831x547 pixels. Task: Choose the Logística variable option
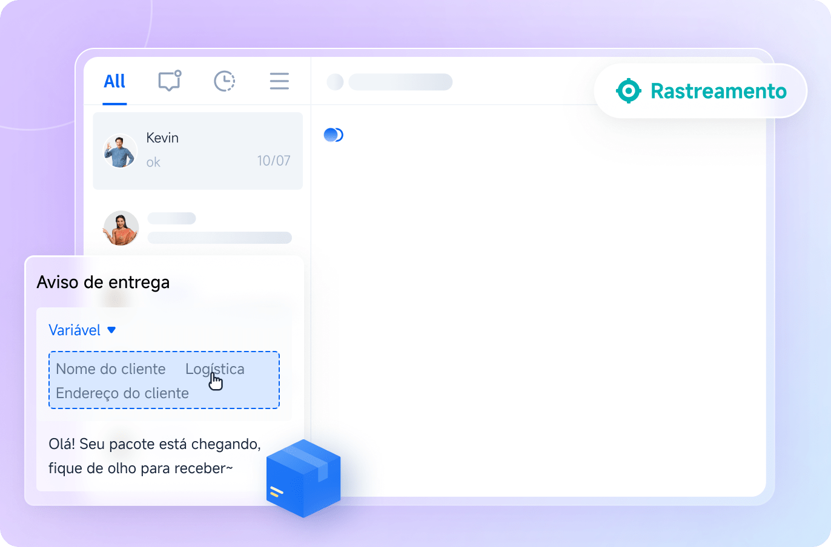click(214, 369)
